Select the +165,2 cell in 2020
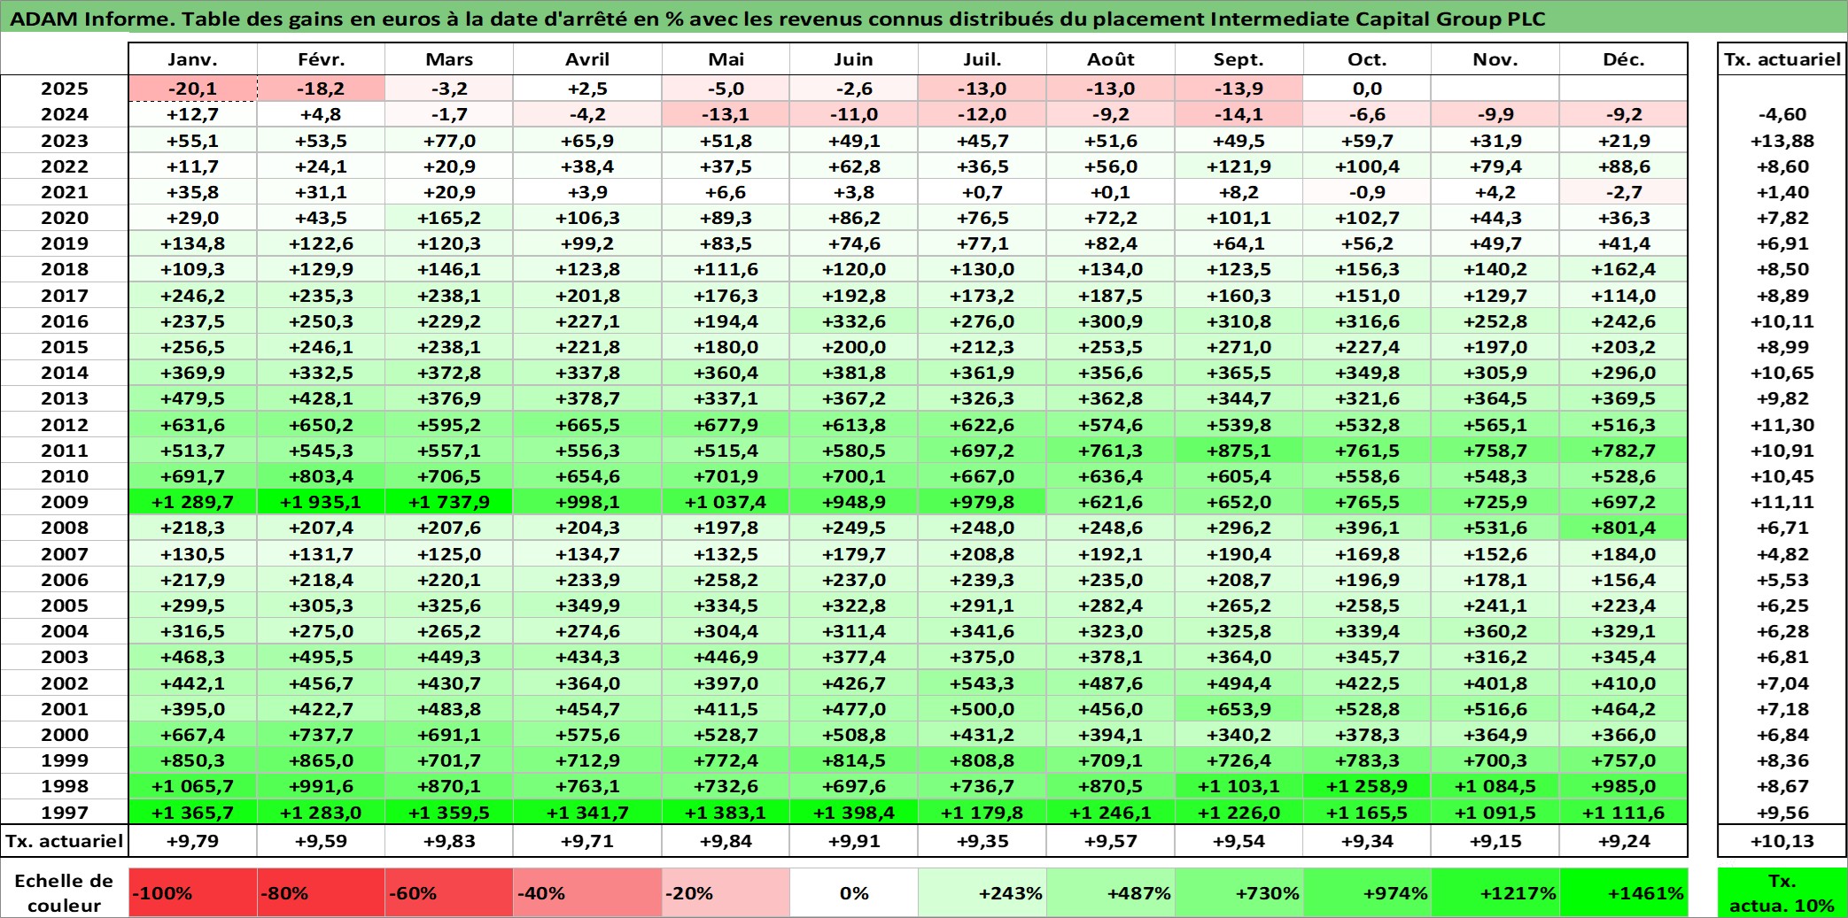 pos(449,218)
